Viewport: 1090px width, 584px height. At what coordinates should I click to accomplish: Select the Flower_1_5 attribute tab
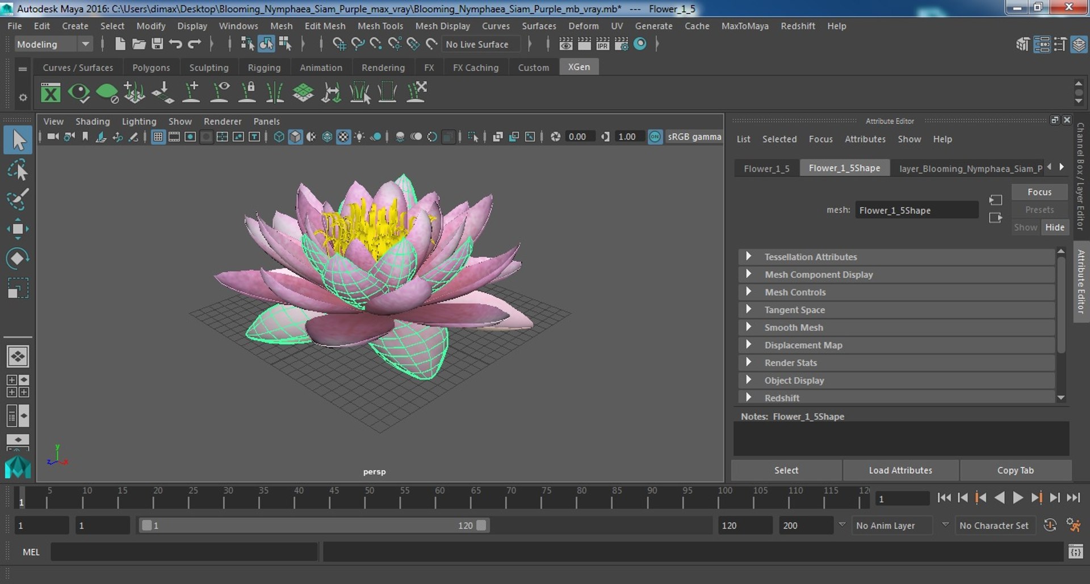[x=766, y=169]
